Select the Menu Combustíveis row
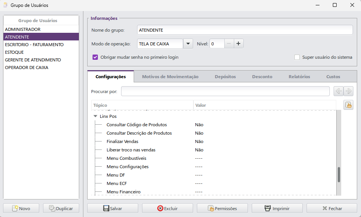361x217 pixels. coord(214,158)
